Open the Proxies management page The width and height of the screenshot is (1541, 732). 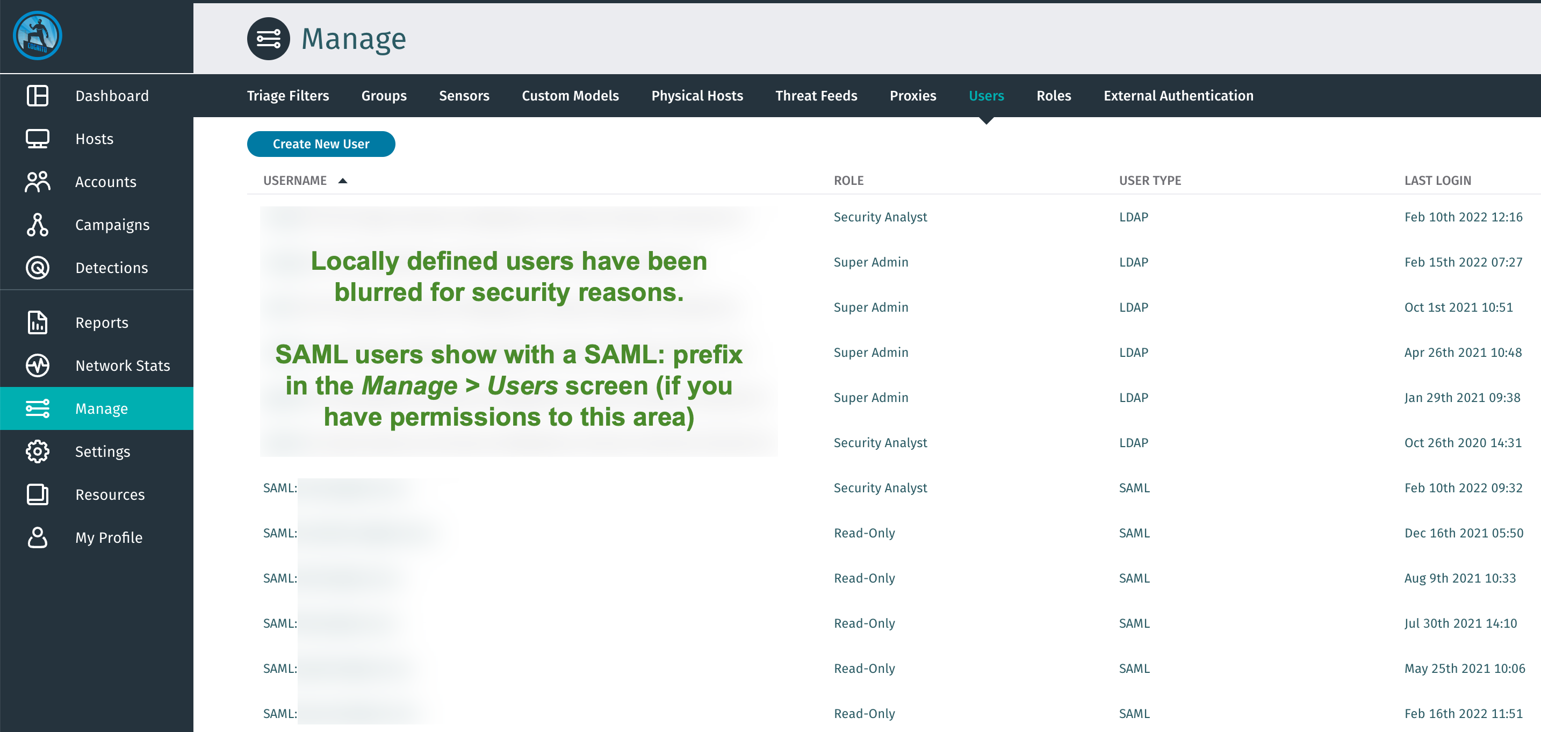coord(912,95)
